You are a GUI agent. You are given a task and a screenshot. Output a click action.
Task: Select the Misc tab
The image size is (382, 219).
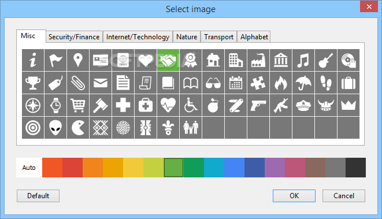tap(31, 36)
